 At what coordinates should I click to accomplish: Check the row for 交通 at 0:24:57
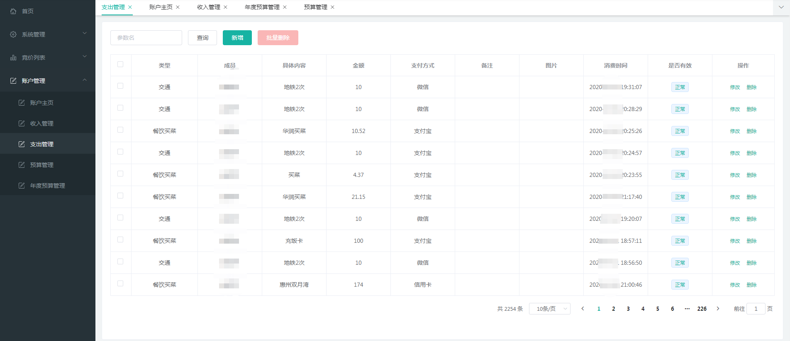(x=120, y=152)
